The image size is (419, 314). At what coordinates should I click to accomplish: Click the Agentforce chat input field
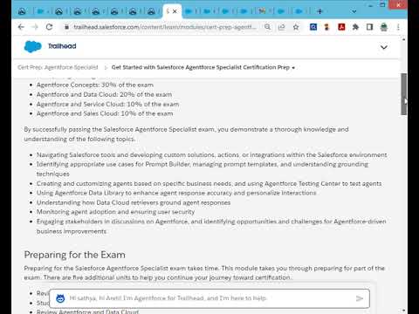click(x=209, y=298)
